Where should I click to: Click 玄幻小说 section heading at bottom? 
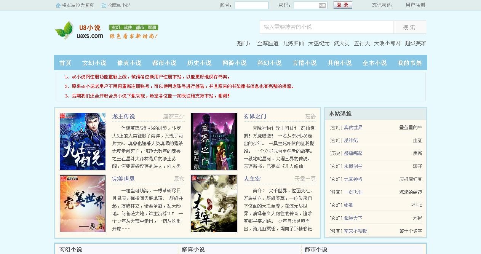tap(70, 249)
